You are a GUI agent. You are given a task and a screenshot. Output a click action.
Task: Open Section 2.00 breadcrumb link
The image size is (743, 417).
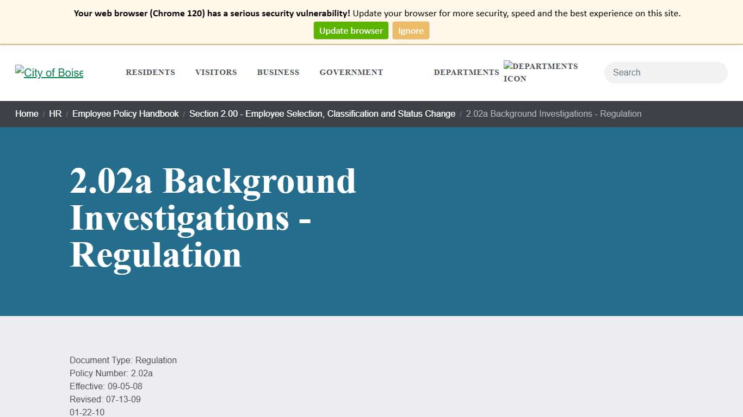[x=323, y=114]
